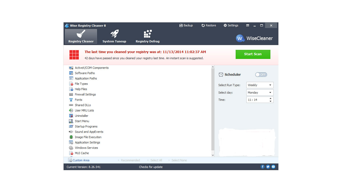
Task: Click the Software Paths icon
Action: point(71,73)
